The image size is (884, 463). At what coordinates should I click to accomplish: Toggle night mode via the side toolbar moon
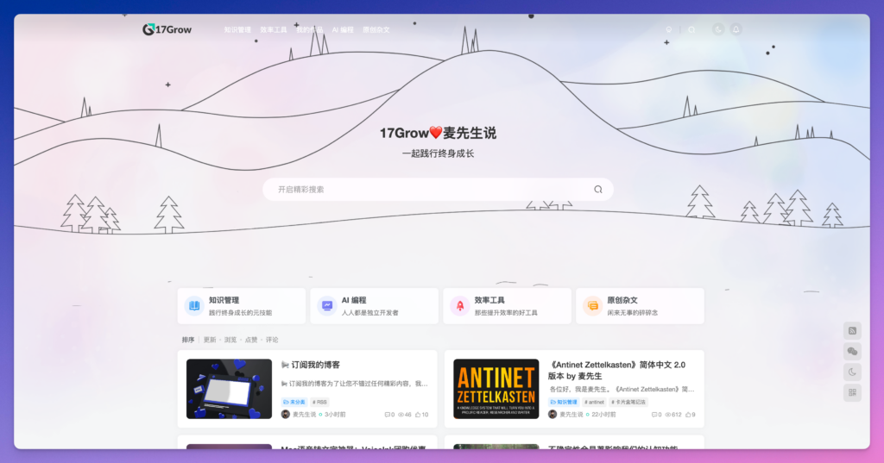pos(852,372)
